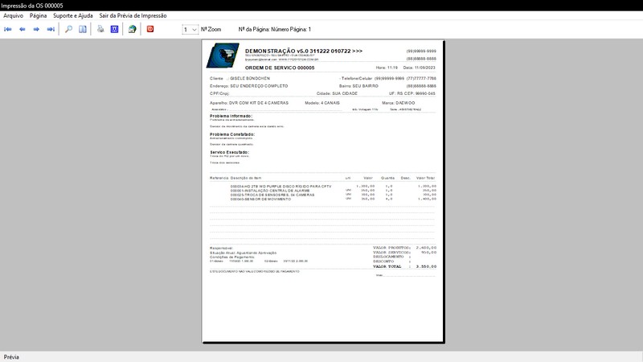Open the Página menu
This screenshot has height=362, width=643.
[x=38, y=15]
